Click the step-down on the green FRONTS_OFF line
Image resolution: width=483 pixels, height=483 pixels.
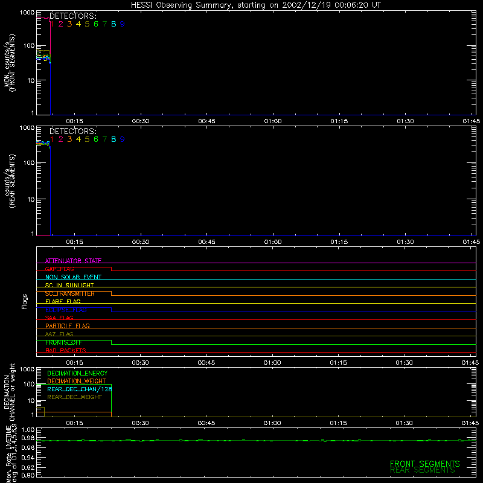[x=111, y=342]
